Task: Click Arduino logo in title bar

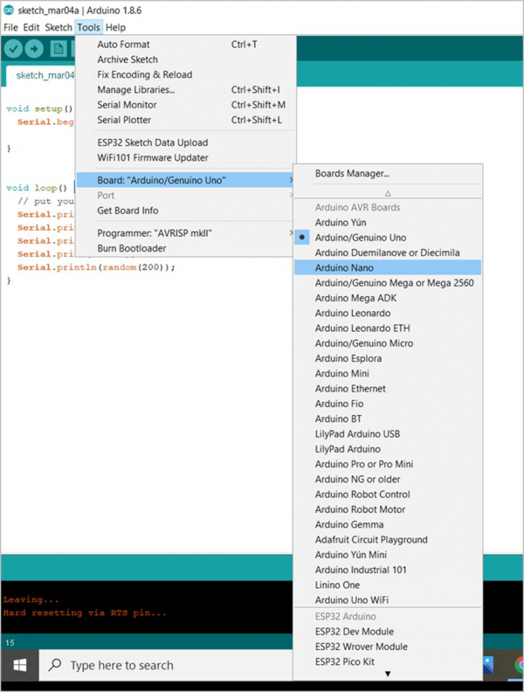Action: (9, 10)
